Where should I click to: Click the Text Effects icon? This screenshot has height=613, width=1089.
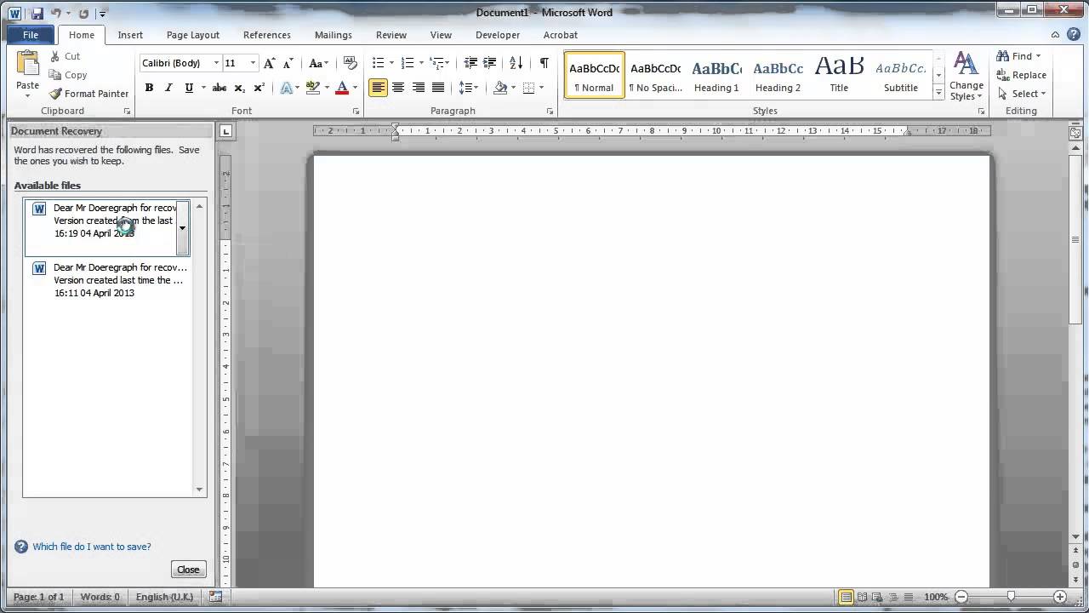[287, 88]
